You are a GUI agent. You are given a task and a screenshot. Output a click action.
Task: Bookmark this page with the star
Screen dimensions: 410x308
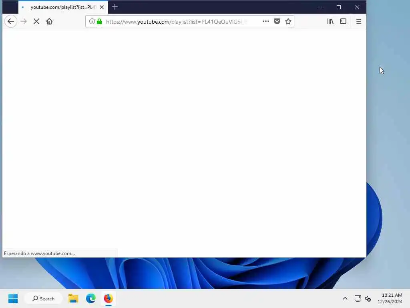tap(288, 22)
